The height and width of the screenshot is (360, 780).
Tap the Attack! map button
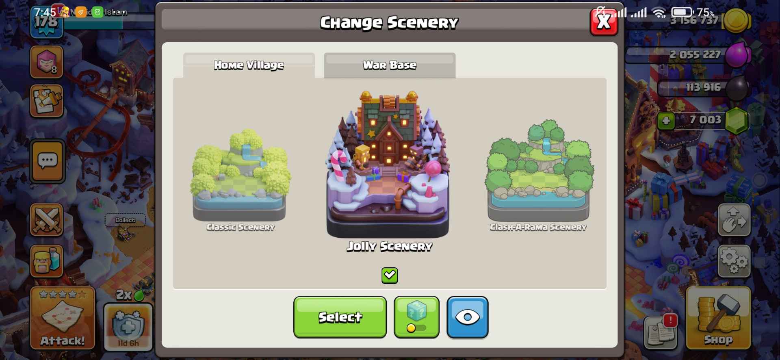(63, 318)
